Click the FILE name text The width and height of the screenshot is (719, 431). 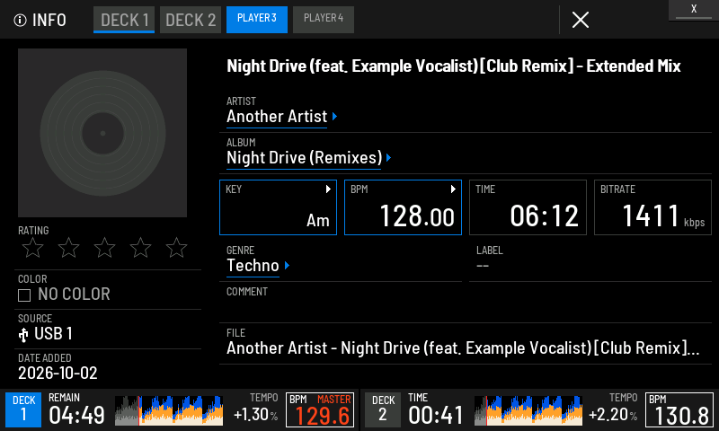coord(463,348)
